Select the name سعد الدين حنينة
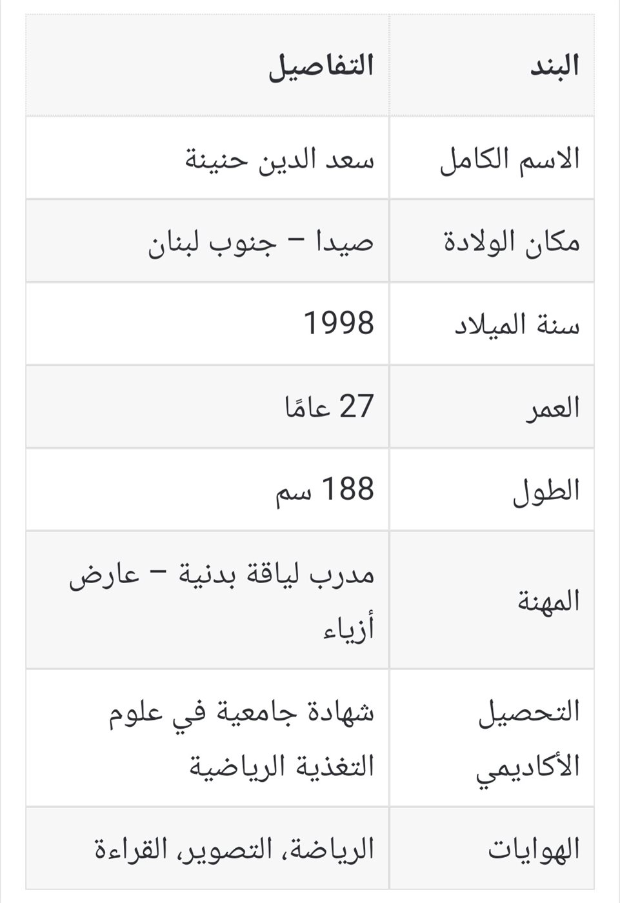Screen dimensions: 620x903 point(280,158)
